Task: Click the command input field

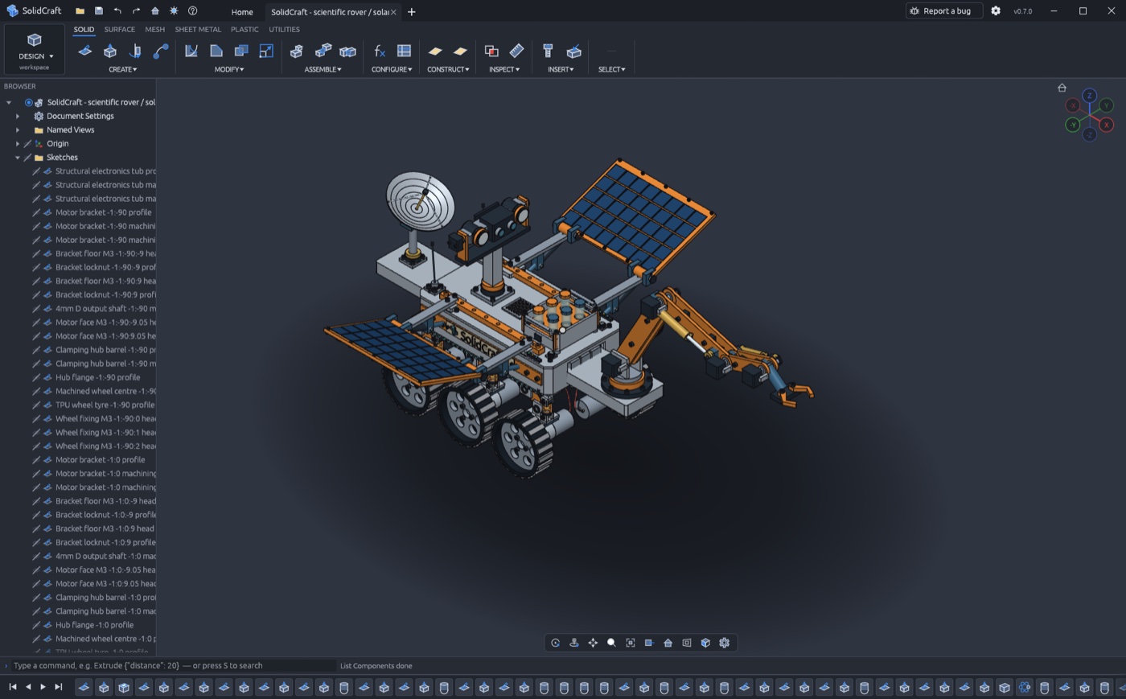Action: pyautogui.click(x=173, y=666)
